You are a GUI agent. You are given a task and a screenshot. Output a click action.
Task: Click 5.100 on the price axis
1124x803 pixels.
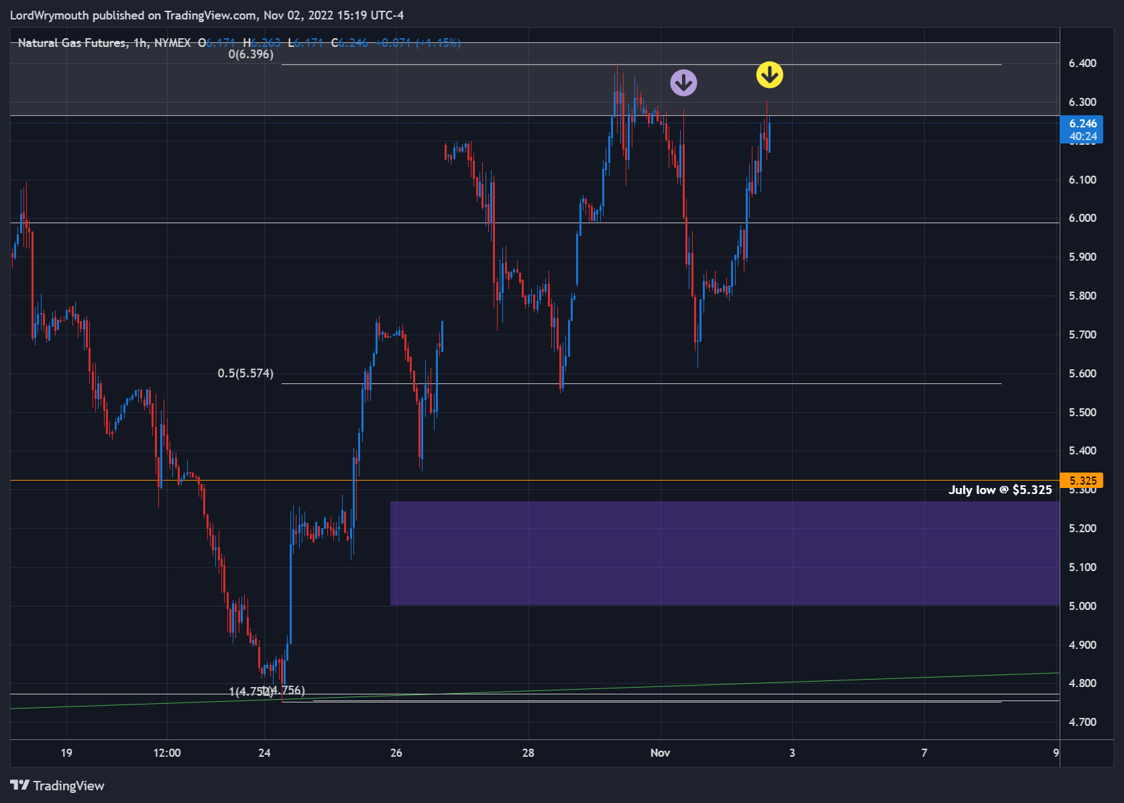click(1082, 568)
